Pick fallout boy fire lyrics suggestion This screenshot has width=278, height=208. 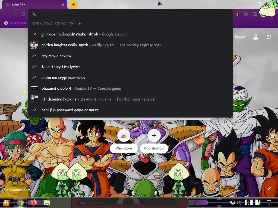point(130,67)
